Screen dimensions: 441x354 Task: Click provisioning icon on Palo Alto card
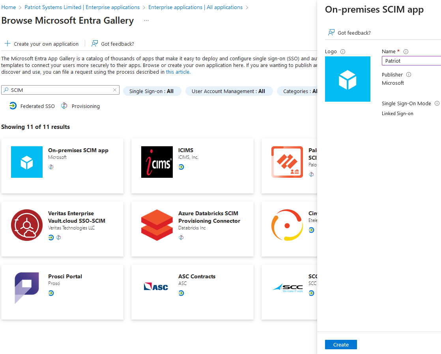[311, 175]
